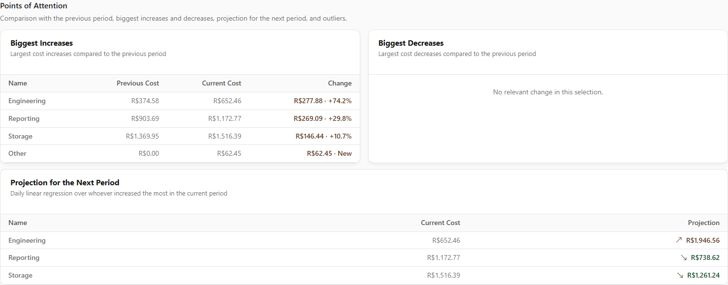Image resolution: width=728 pixels, height=285 pixels.
Task: Click the Name header in Projection table
Action: click(x=18, y=223)
